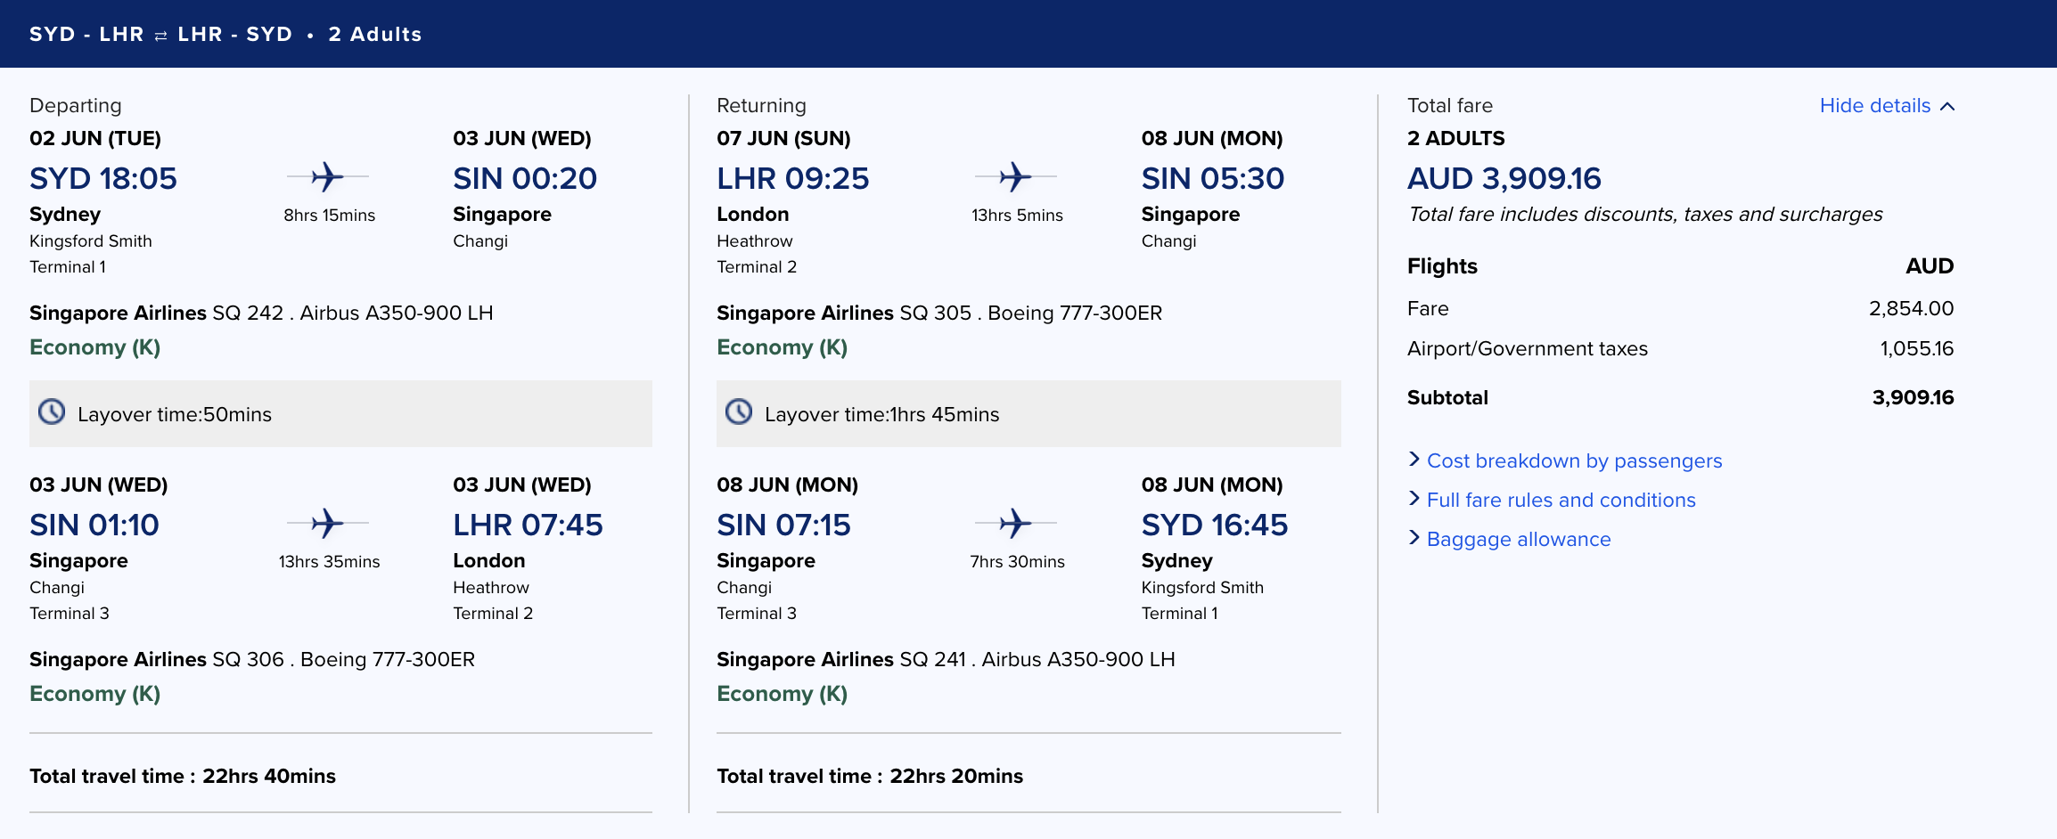Expand Cost breakdown by passengers
The image size is (2057, 839).
(1574, 460)
